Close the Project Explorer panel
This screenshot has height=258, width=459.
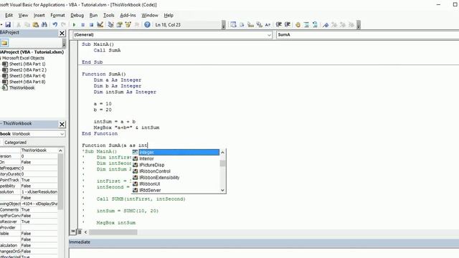pyautogui.click(x=62, y=34)
